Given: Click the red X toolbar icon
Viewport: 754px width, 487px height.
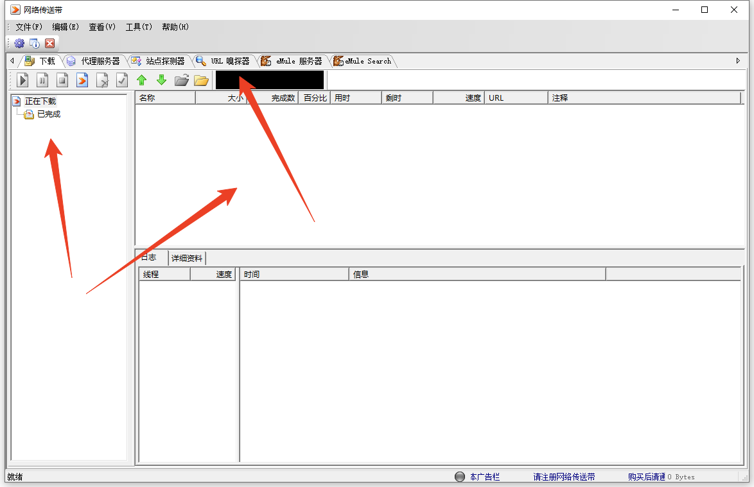Looking at the screenshot, I should tap(49, 44).
